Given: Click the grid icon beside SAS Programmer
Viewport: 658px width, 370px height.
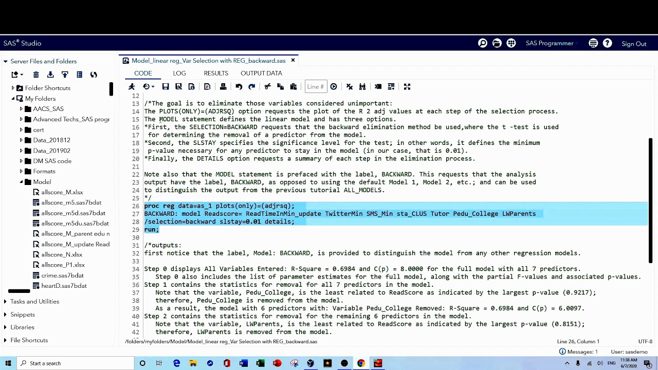Looking at the screenshot, I should tap(511, 44).
